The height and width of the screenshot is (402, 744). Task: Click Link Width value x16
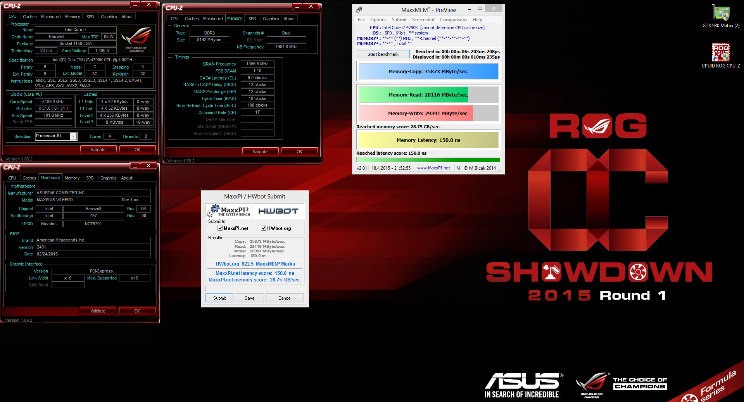tap(68, 278)
